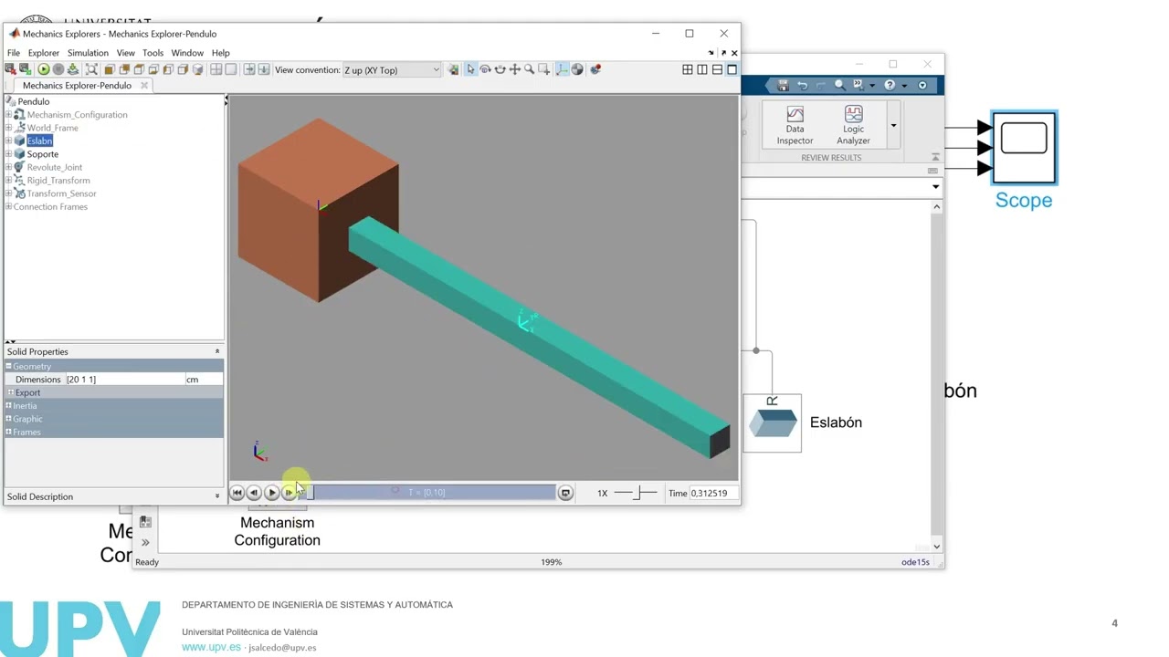Select the Roll view tool
Viewport: 1169px width, 657px height.
[500, 69]
